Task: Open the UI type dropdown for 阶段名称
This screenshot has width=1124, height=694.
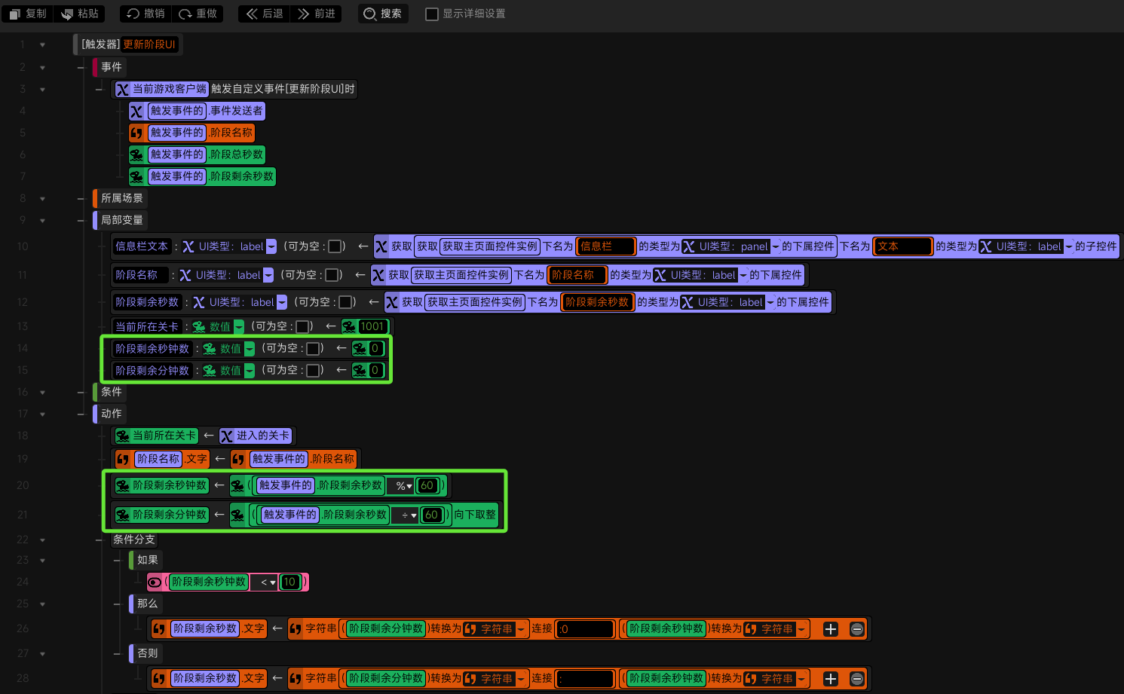Action: point(268,275)
